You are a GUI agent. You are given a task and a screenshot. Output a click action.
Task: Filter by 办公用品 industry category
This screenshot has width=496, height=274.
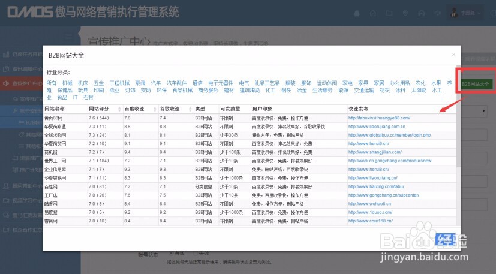tap(399, 83)
